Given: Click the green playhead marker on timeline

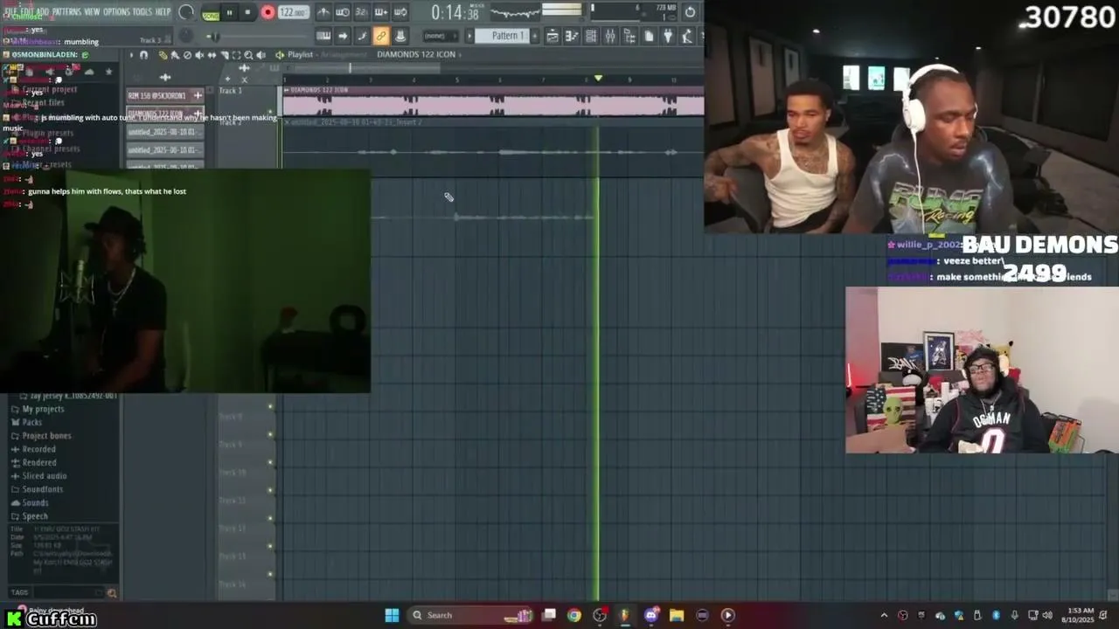Looking at the screenshot, I should tap(598, 79).
